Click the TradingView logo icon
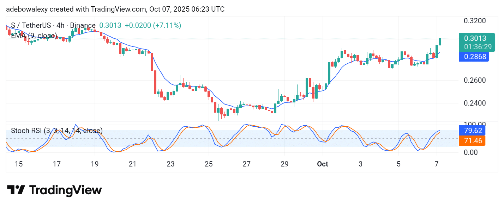This screenshot has width=504, height=208. [16, 190]
